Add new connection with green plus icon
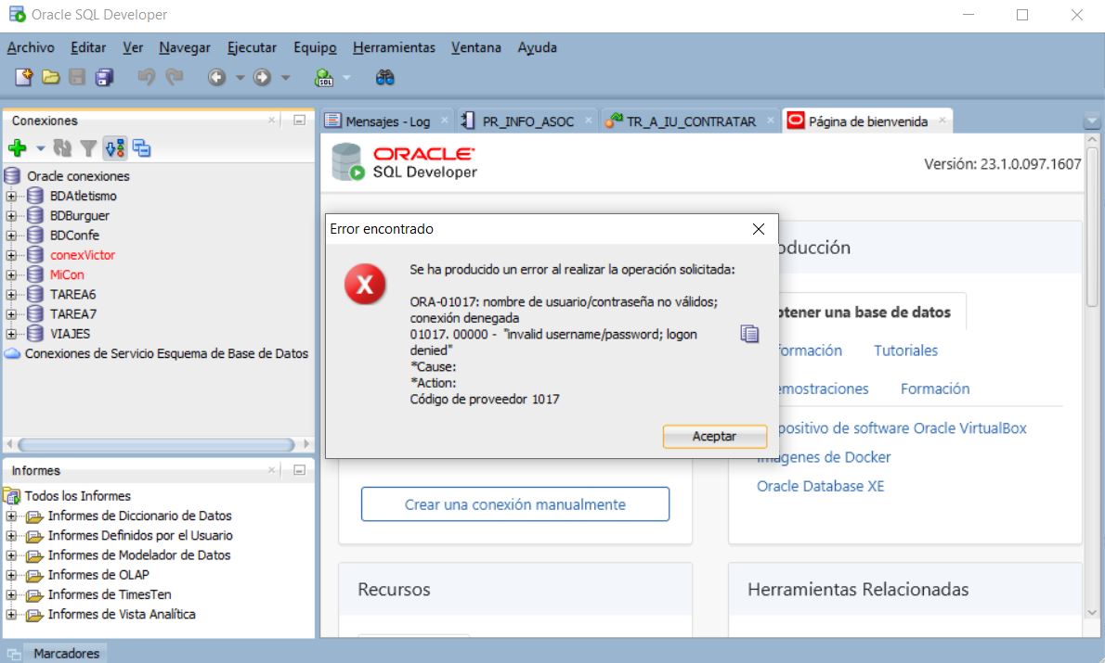This screenshot has height=663, width=1105. coord(17,147)
